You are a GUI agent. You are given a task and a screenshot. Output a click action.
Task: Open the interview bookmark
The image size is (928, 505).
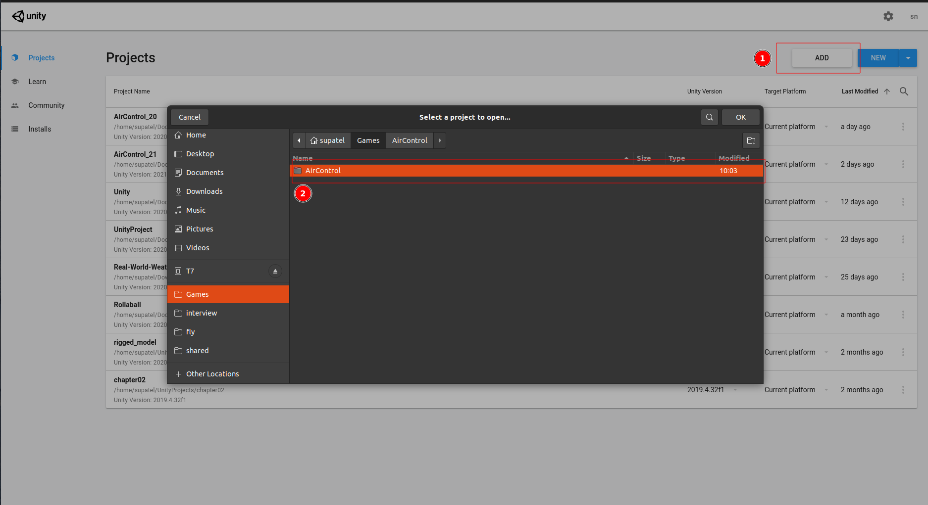(228, 313)
